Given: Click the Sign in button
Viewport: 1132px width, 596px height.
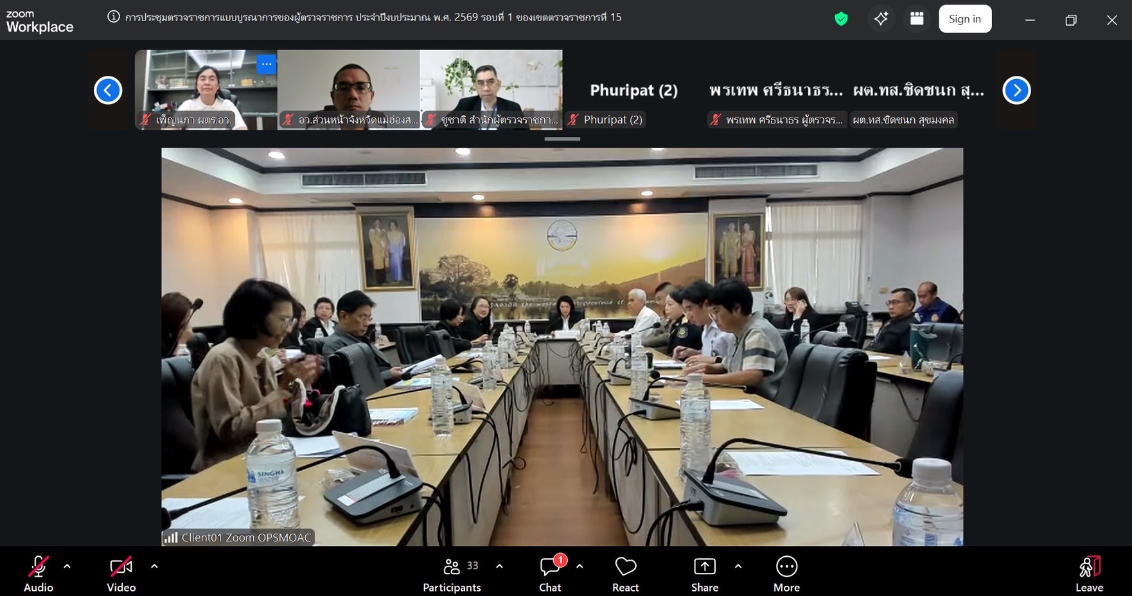Looking at the screenshot, I should 964,19.
